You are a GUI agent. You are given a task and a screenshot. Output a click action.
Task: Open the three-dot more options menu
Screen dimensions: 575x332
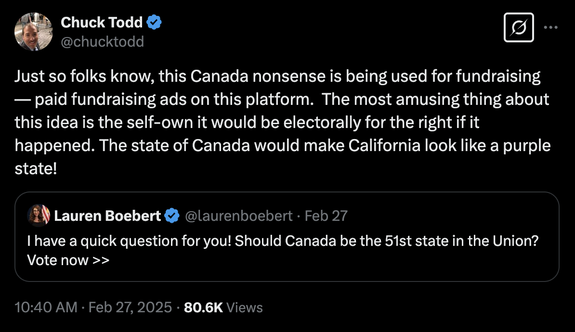point(550,27)
